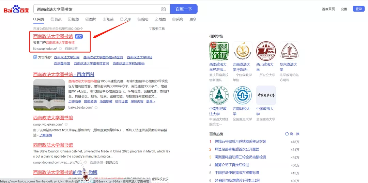
Task: Expand 更多 > Baike sections
Action: [x=151, y=102]
